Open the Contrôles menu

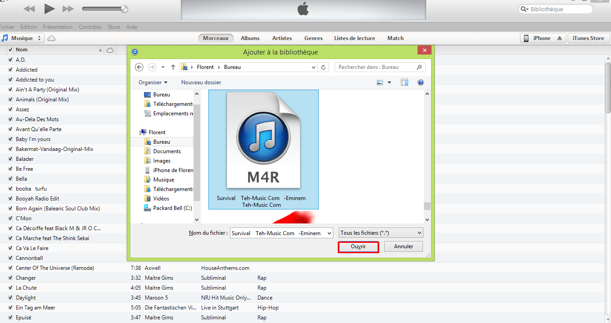point(90,27)
